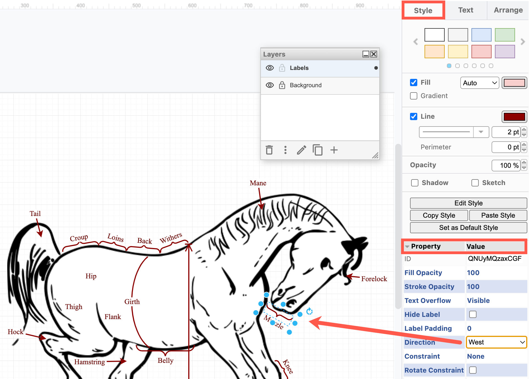Switch to the Text tab

(x=466, y=10)
